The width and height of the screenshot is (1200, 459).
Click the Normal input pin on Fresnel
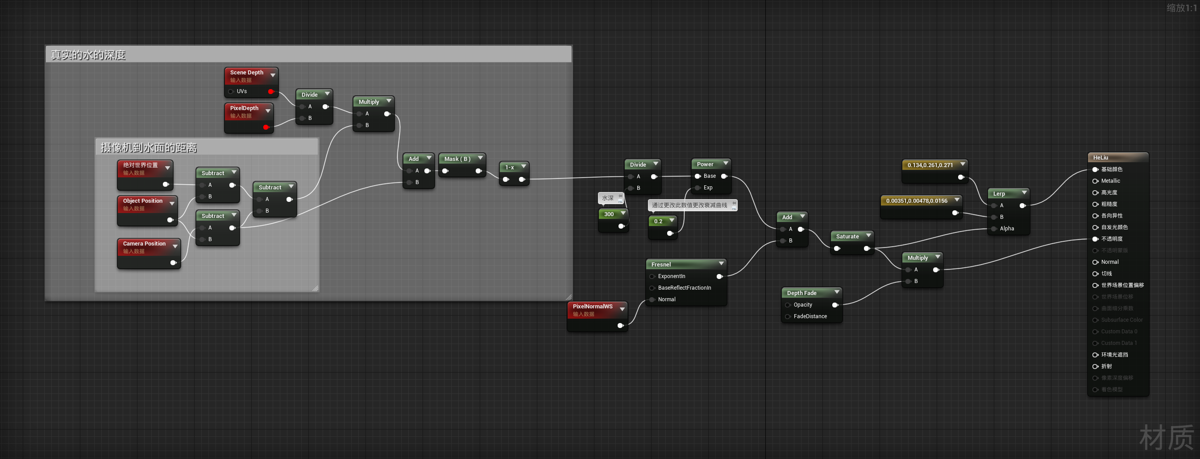coord(652,299)
